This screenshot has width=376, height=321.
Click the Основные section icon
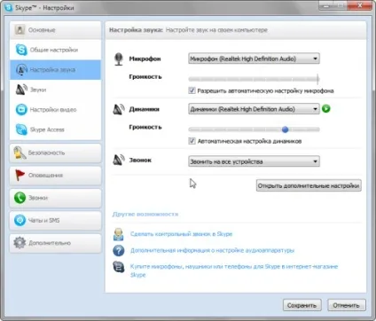pyautogui.click(x=20, y=29)
